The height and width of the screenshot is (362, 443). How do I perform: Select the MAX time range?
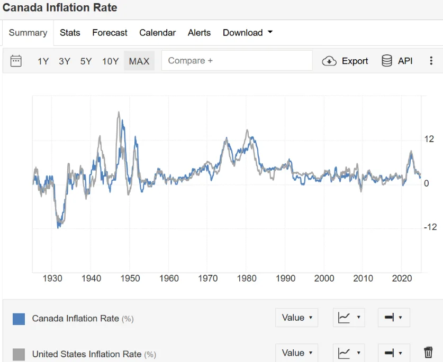pyautogui.click(x=139, y=61)
